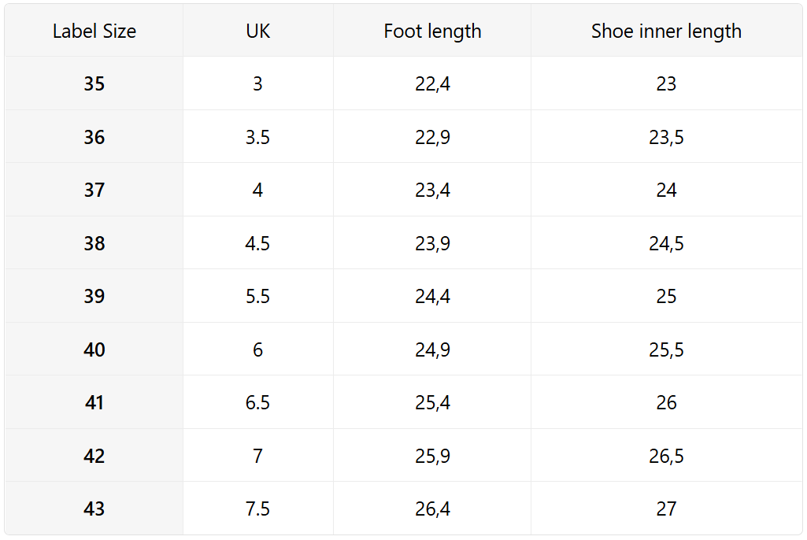Choose label size 43 row
This screenshot has width=807, height=540.
(94, 509)
